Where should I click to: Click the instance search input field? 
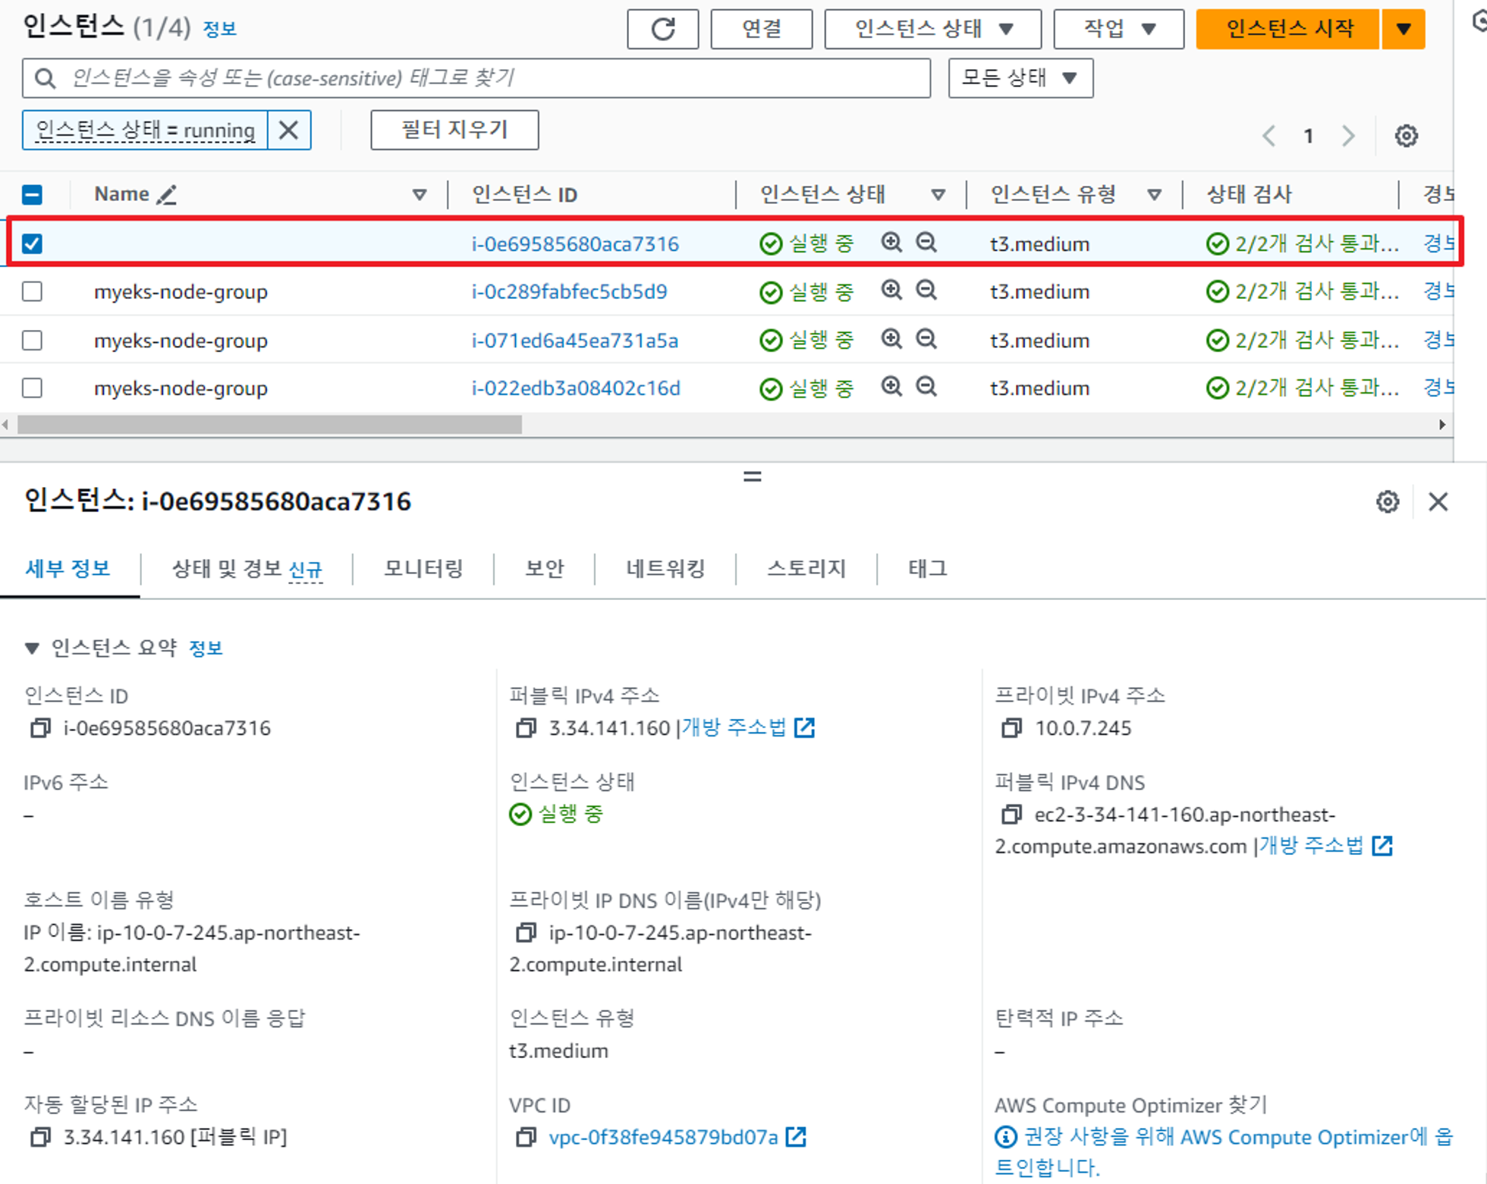486,78
